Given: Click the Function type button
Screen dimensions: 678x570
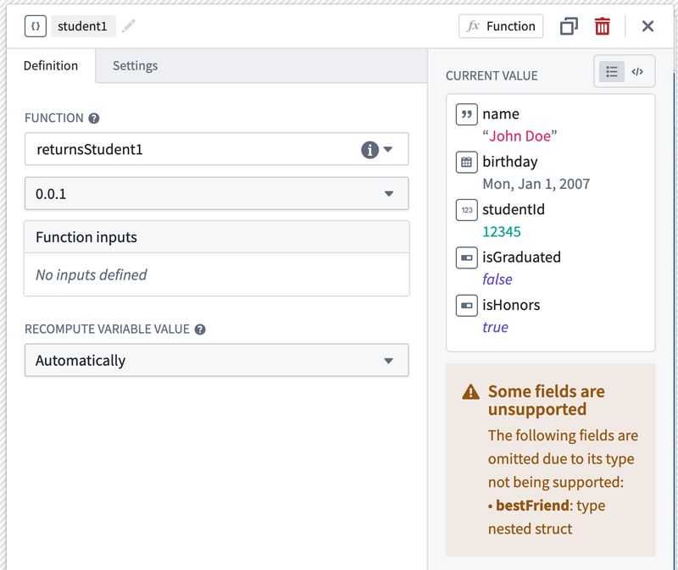Looking at the screenshot, I should [x=501, y=26].
